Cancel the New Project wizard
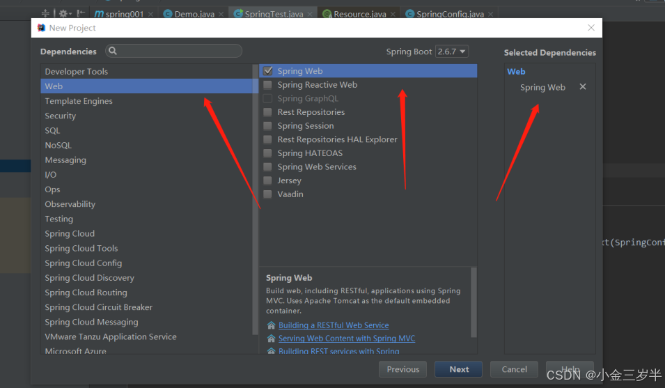Image resolution: width=665 pixels, height=388 pixels. point(514,369)
